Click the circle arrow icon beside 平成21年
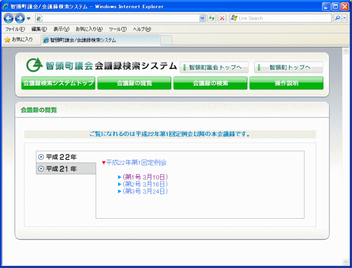Image resolution: width=352 pixels, height=268 pixels. pos(41,168)
